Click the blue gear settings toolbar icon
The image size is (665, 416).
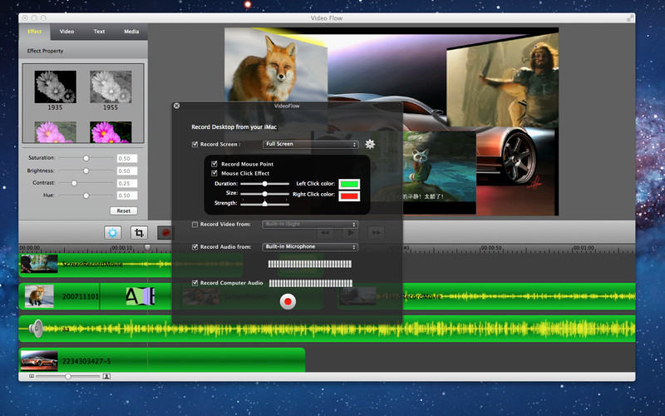coord(112,233)
